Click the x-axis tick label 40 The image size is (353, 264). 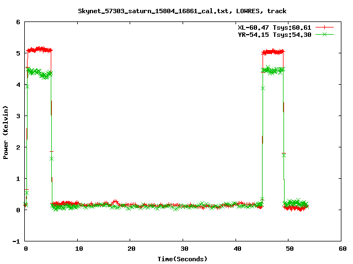(237, 249)
